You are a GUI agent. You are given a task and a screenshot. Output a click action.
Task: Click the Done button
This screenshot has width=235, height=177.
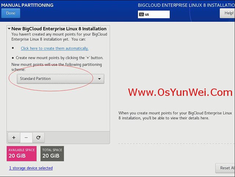11,13
